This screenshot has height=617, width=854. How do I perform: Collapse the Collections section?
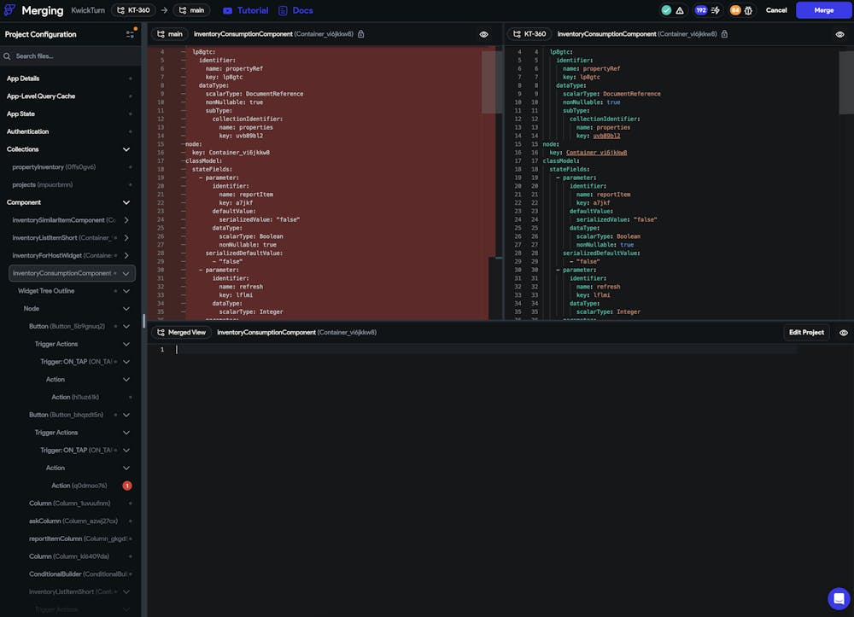126,149
